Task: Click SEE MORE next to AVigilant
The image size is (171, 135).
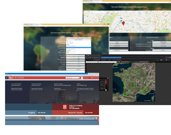Action: [x=42, y=112]
